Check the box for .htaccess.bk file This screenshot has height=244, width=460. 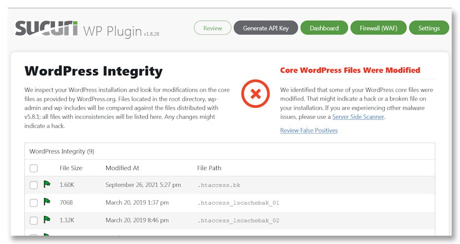(x=34, y=185)
